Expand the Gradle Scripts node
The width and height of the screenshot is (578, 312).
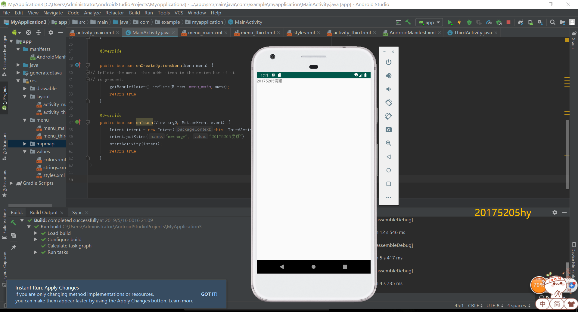tap(11, 183)
